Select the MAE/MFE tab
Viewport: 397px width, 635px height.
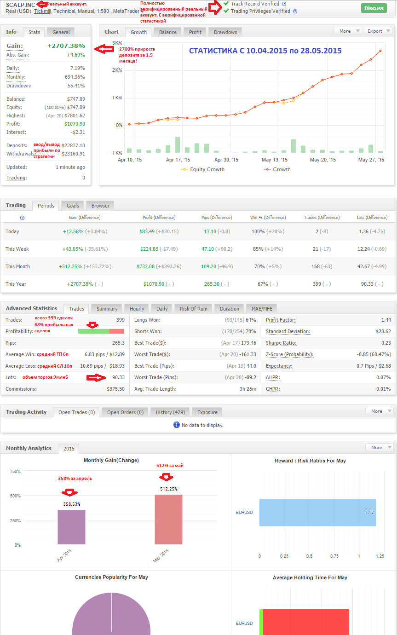coord(262,309)
